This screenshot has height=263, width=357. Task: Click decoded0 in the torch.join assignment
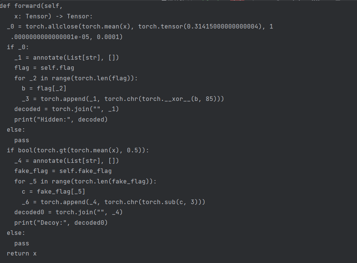[29, 212]
